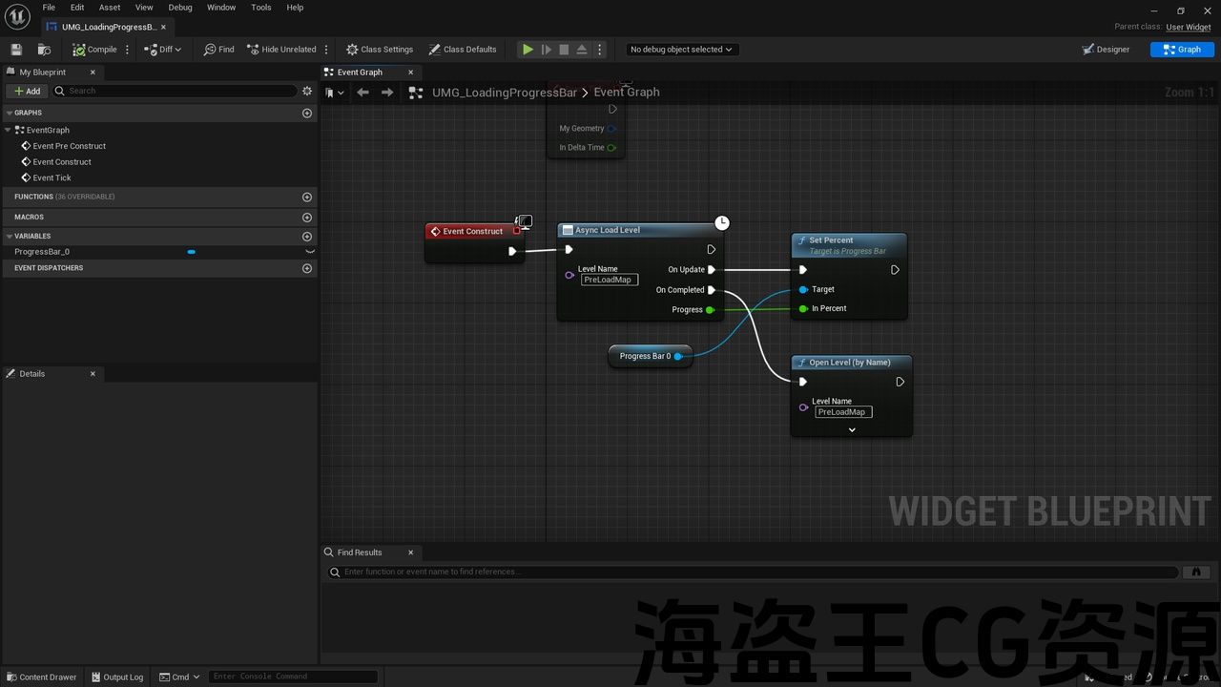The width and height of the screenshot is (1221, 687).
Task: Select the Find Results tab
Action: coord(359,552)
